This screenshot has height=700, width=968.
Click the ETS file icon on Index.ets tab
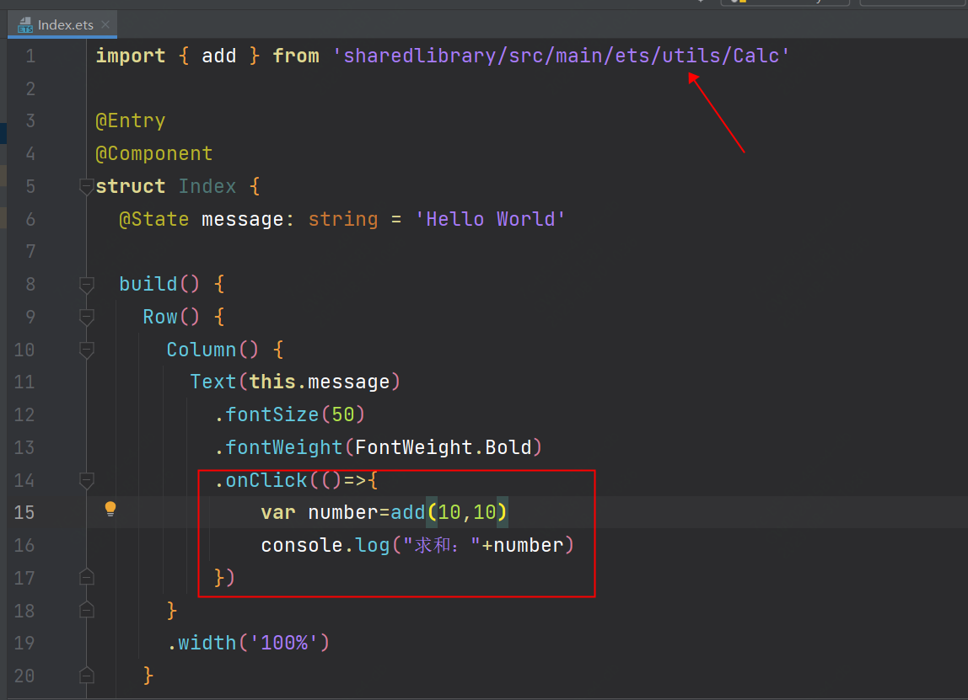(x=24, y=25)
